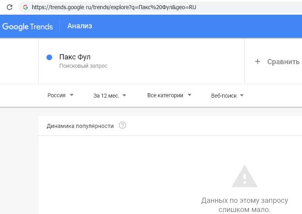Open the Россия region dropdown

coord(60,95)
